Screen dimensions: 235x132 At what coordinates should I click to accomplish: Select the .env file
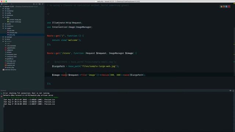pyautogui.click(x=8, y=44)
